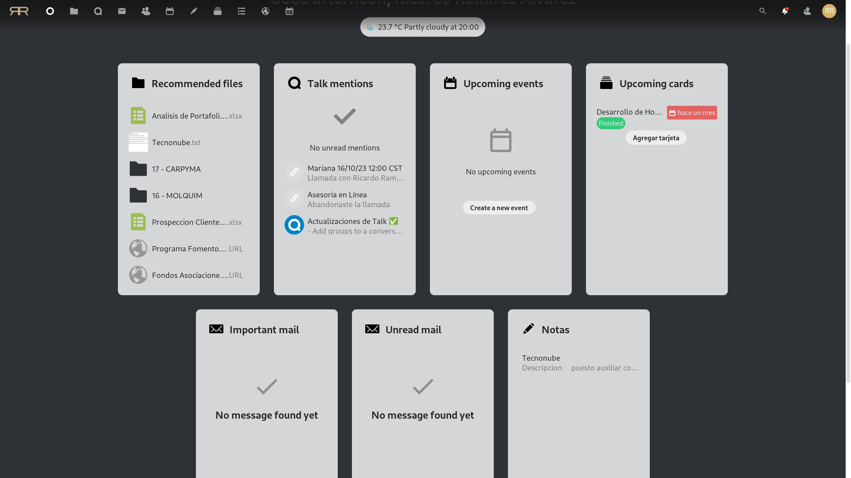
Task: Open Tecnonube.txt file
Action: coord(176,143)
